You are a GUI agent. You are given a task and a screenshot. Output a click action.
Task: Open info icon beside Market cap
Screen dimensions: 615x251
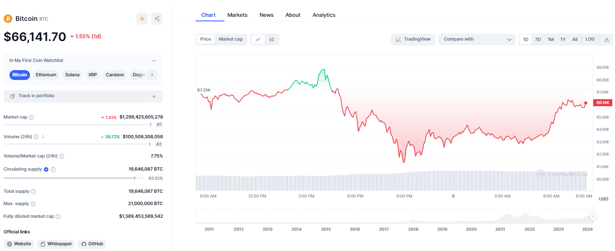(31, 117)
